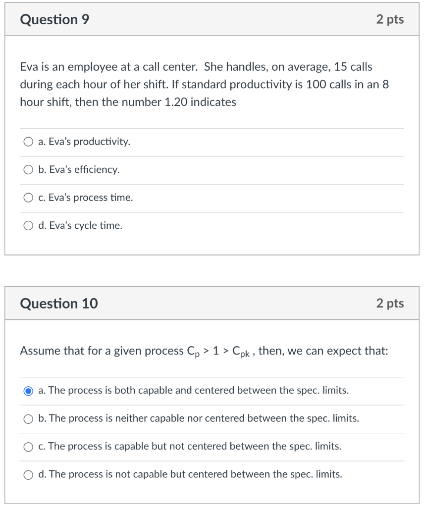Click the selected radio for capable and centered
Screen dimensions: 424x507
tap(29, 391)
